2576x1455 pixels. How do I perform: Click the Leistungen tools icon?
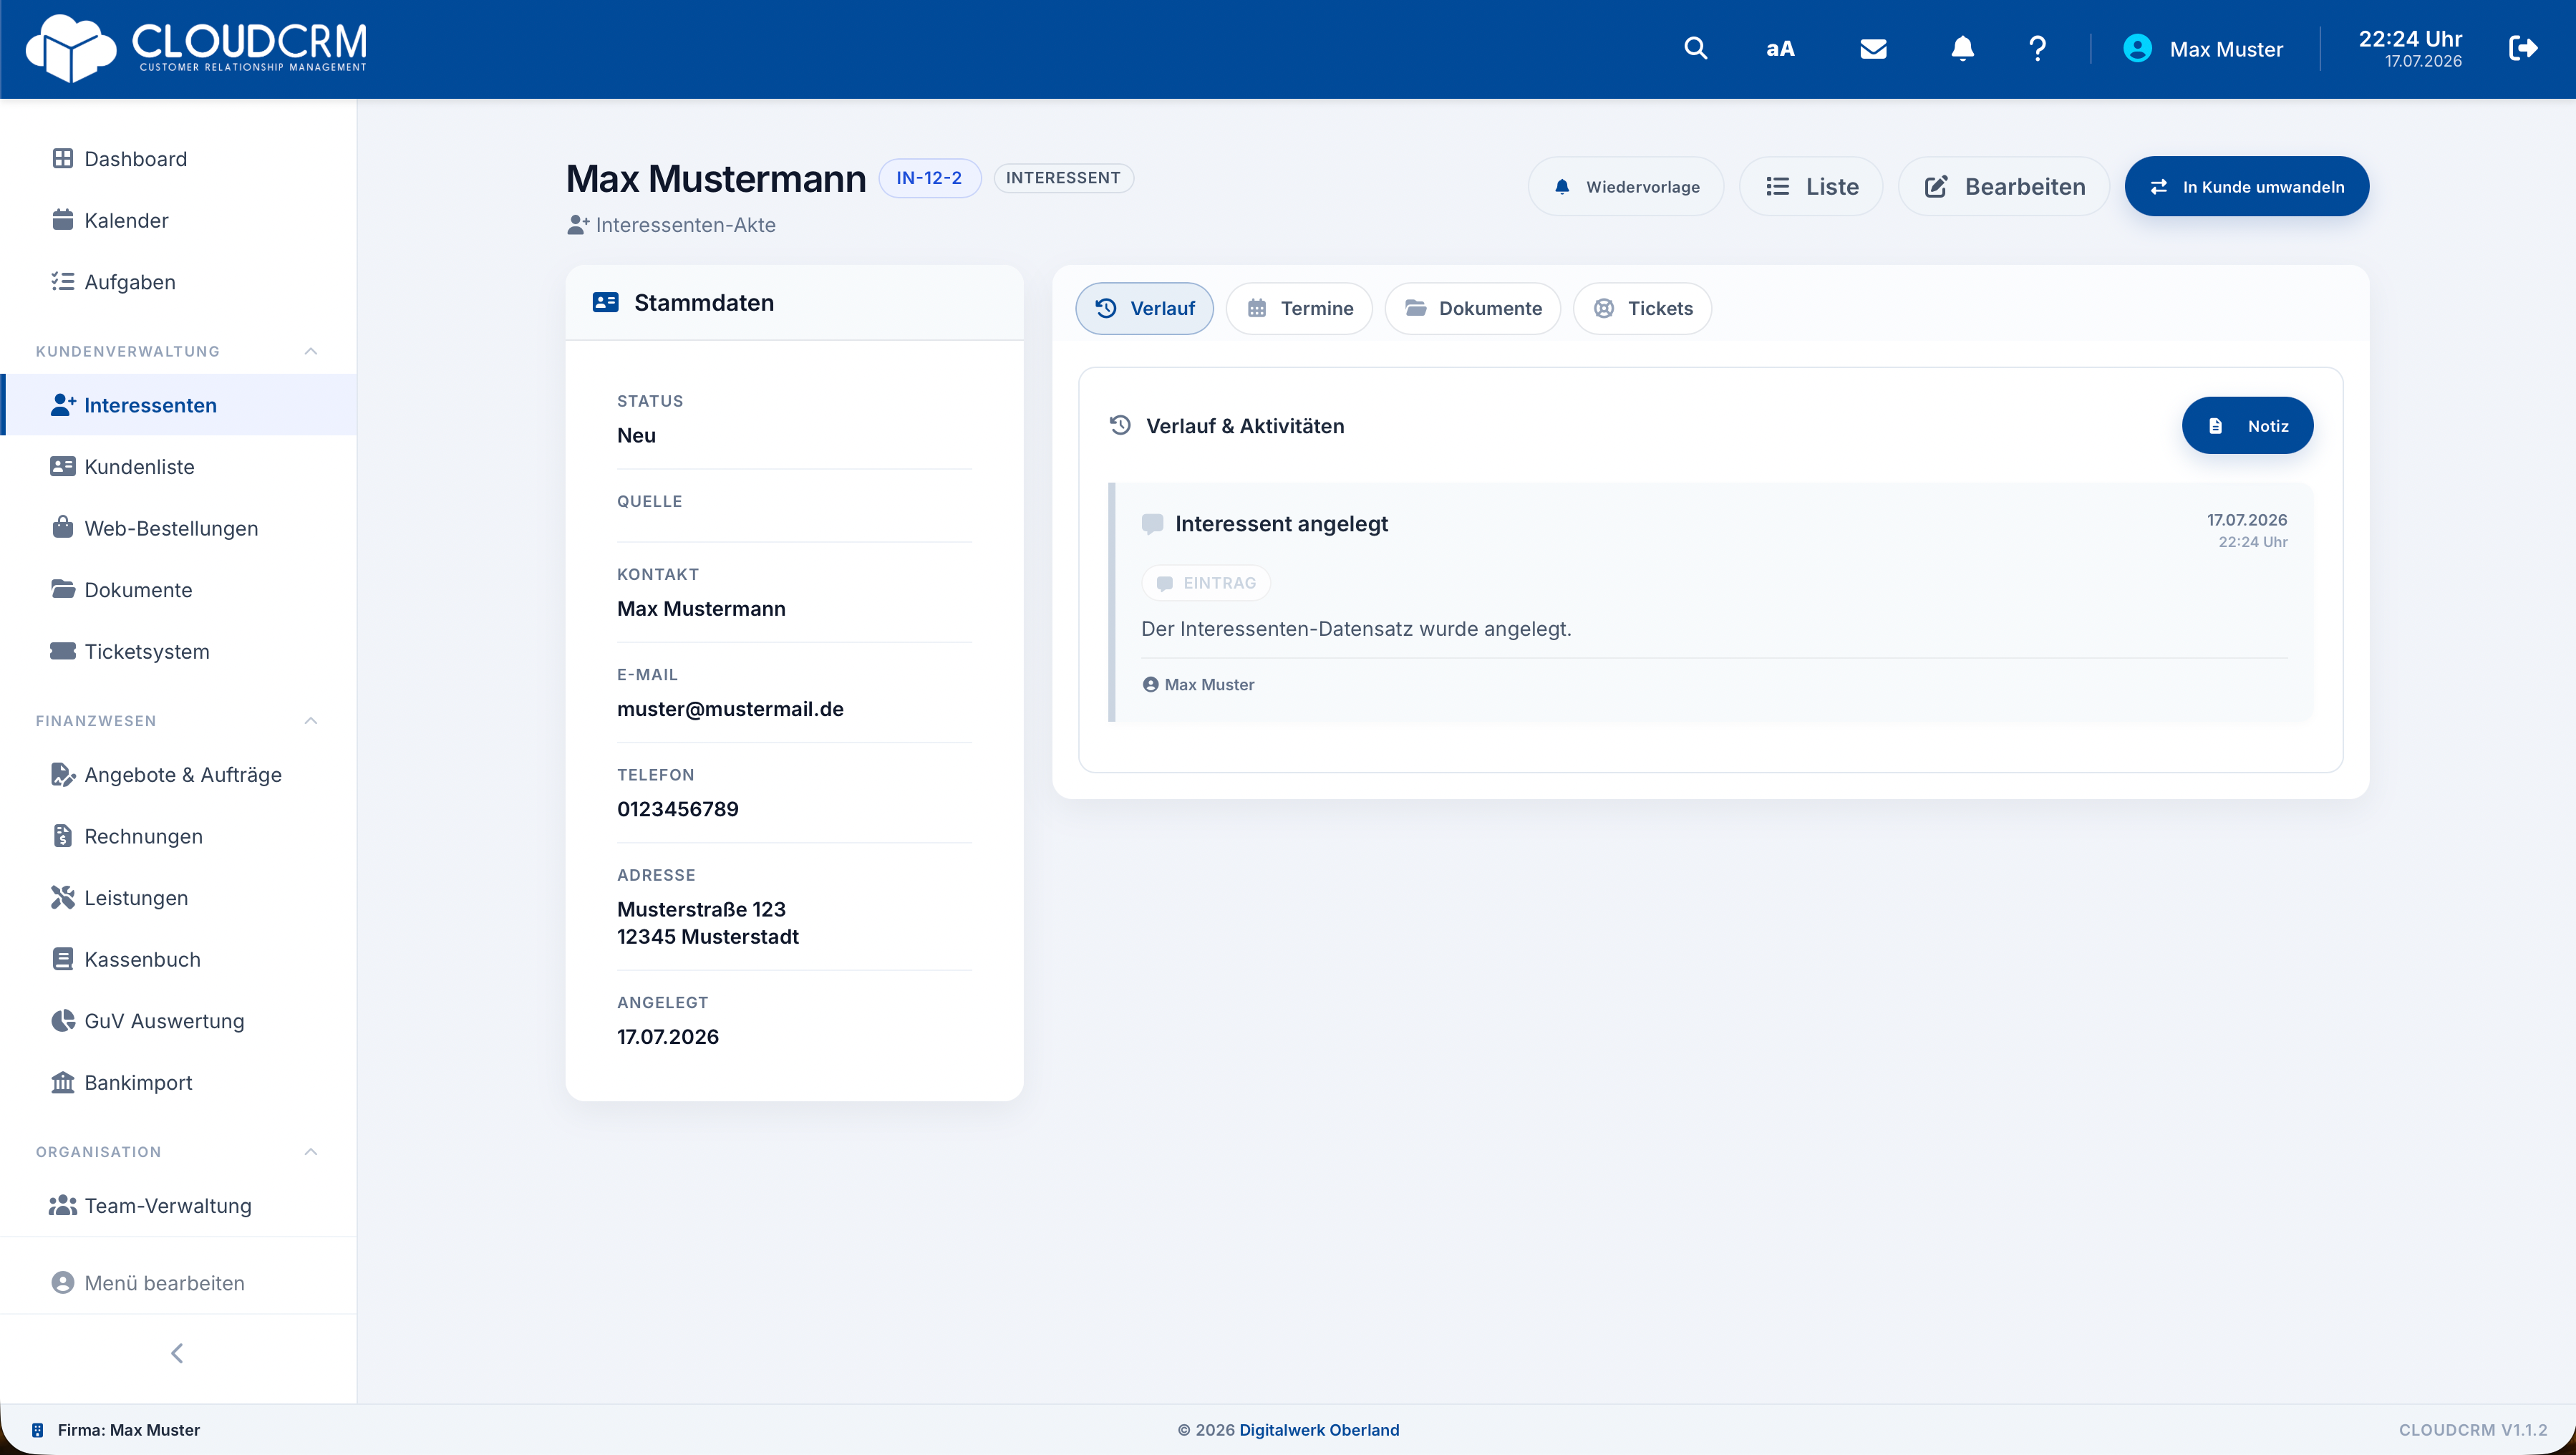63,897
